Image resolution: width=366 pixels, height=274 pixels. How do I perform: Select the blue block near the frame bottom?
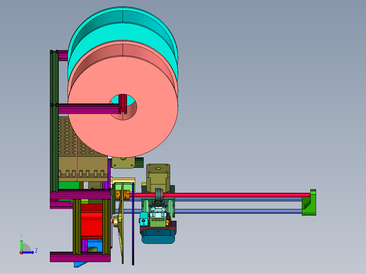coord(95,245)
